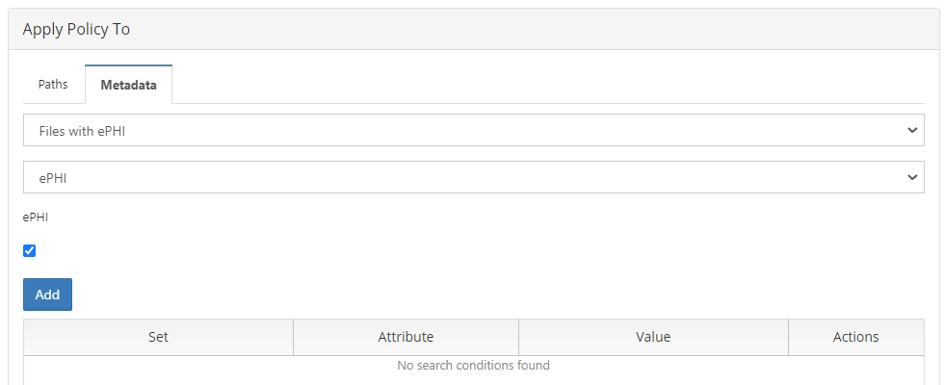Image resolution: width=945 pixels, height=385 pixels.
Task: Click blank space right of Add button
Action: (x=482, y=295)
